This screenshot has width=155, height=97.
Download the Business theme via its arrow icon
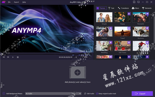147,28
